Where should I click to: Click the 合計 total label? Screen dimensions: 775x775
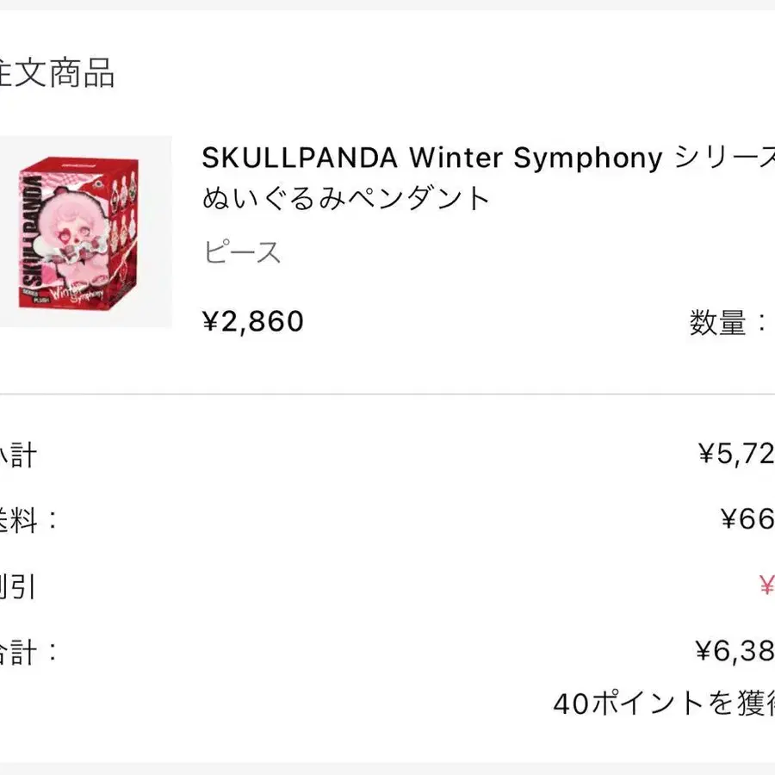28,652
